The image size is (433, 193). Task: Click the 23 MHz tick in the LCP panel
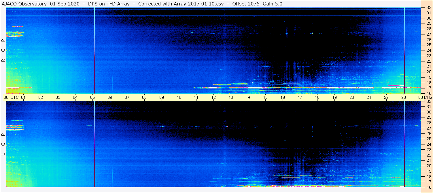[x=428, y=150]
